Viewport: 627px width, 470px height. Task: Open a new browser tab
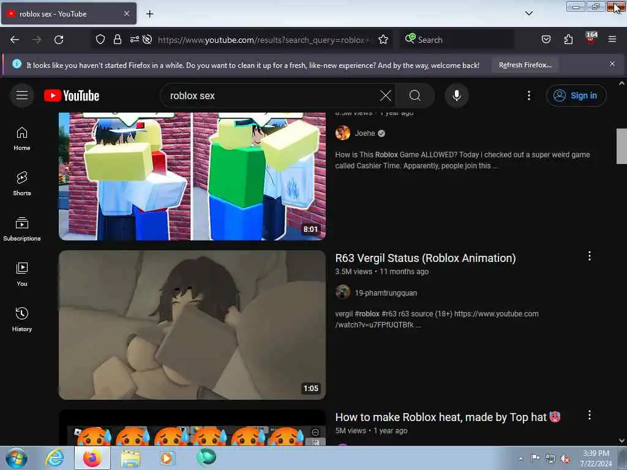coord(149,14)
